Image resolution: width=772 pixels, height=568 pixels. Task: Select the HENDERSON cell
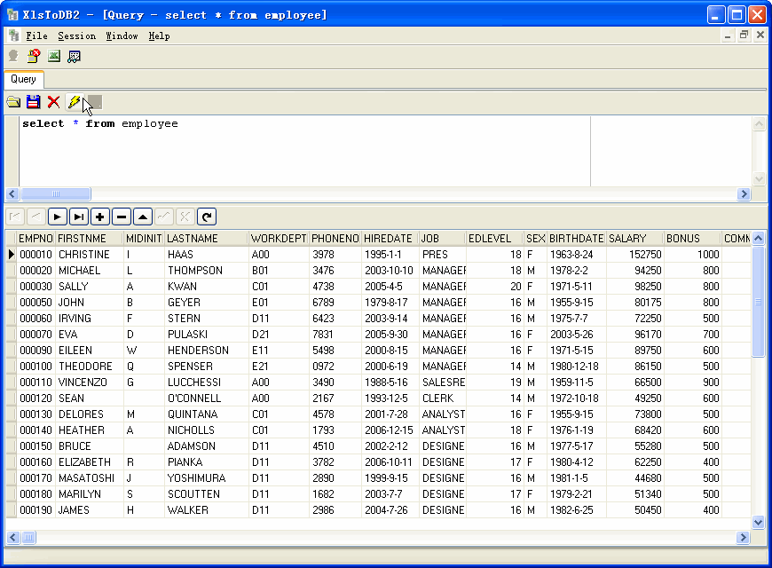206,351
